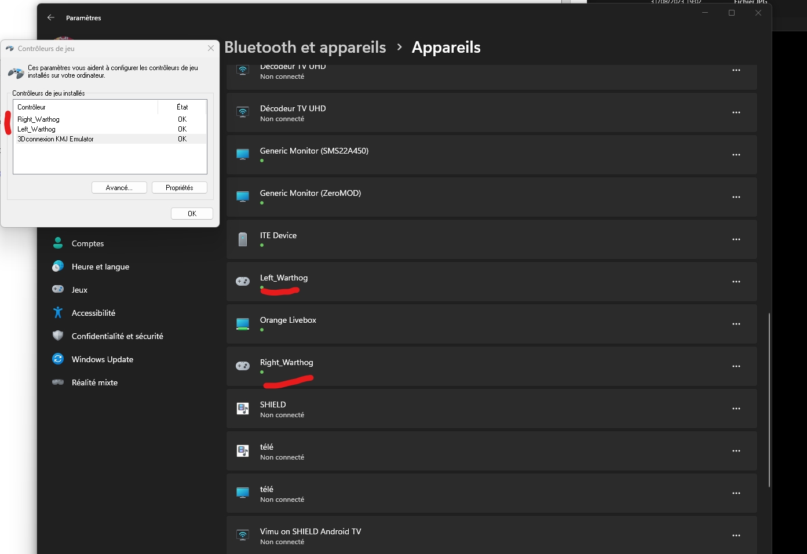Open more options for Left_Warthog
The height and width of the screenshot is (554, 807).
(736, 282)
